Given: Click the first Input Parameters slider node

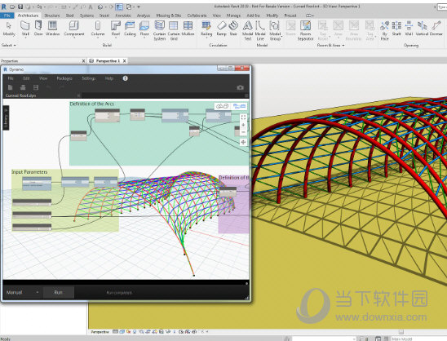Looking at the screenshot, I should (x=32, y=202).
